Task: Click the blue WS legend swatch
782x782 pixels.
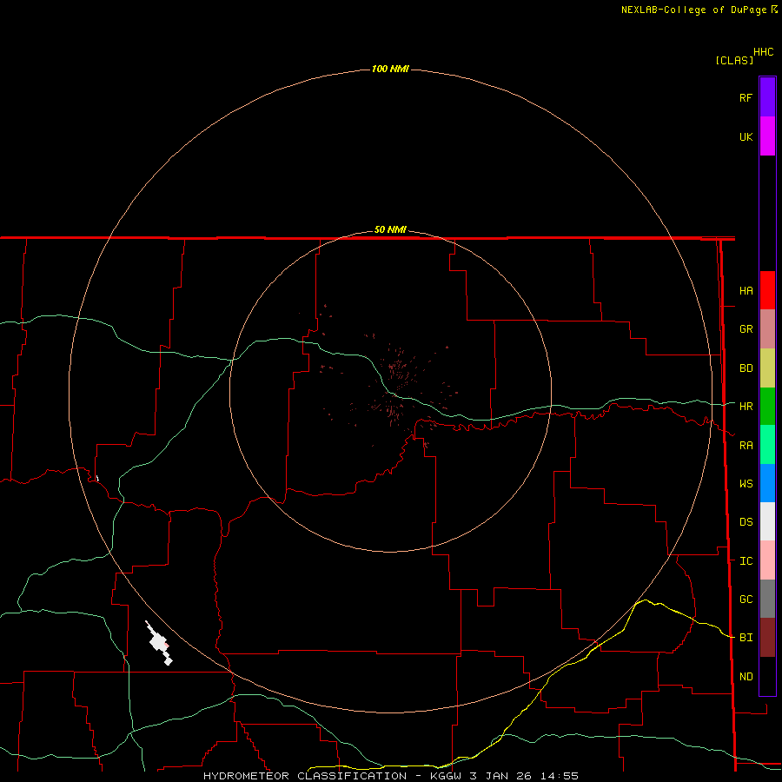Action: [x=767, y=483]
